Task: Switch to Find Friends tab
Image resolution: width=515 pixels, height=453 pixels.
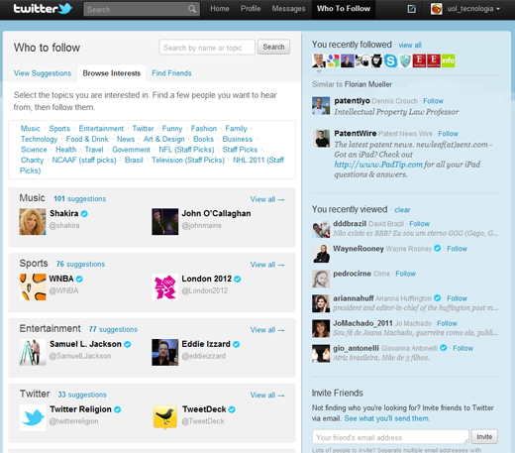Action: pyautogui.click(x=171, y=73)
